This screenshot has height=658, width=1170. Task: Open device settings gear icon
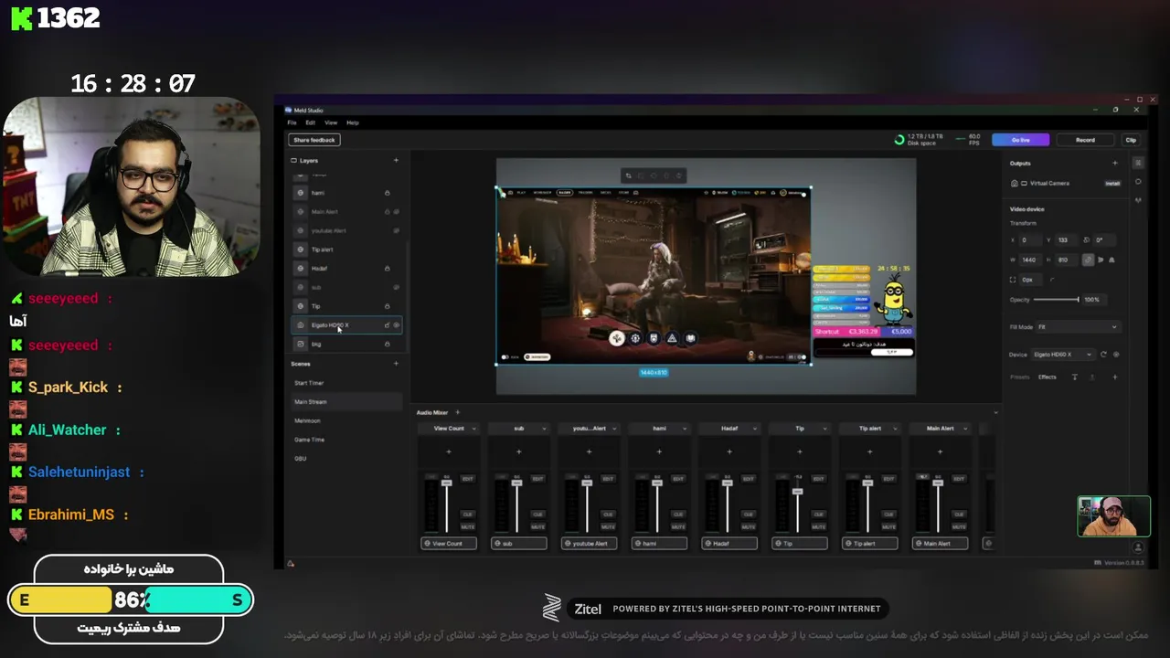click(1116, 355)
